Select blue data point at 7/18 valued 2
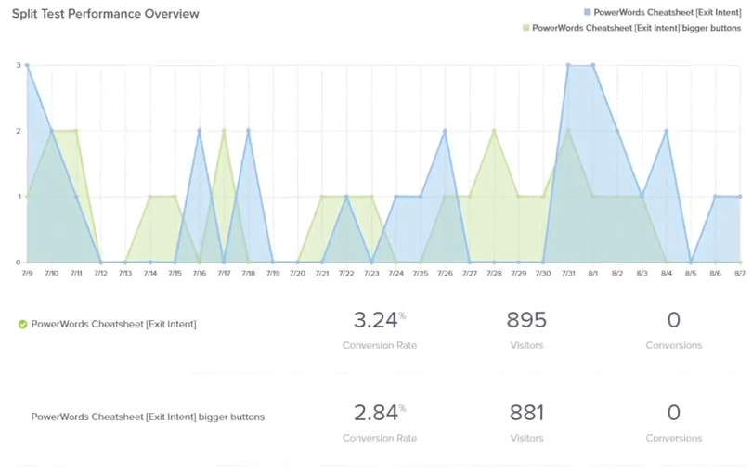This screenshot has height=475, width=752. pyautogui.click(x=249, y=131)
